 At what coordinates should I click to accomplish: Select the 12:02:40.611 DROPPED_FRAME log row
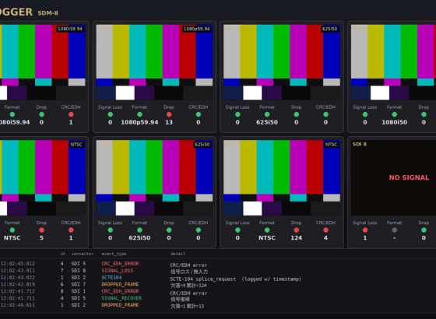[x=218, y=305]
